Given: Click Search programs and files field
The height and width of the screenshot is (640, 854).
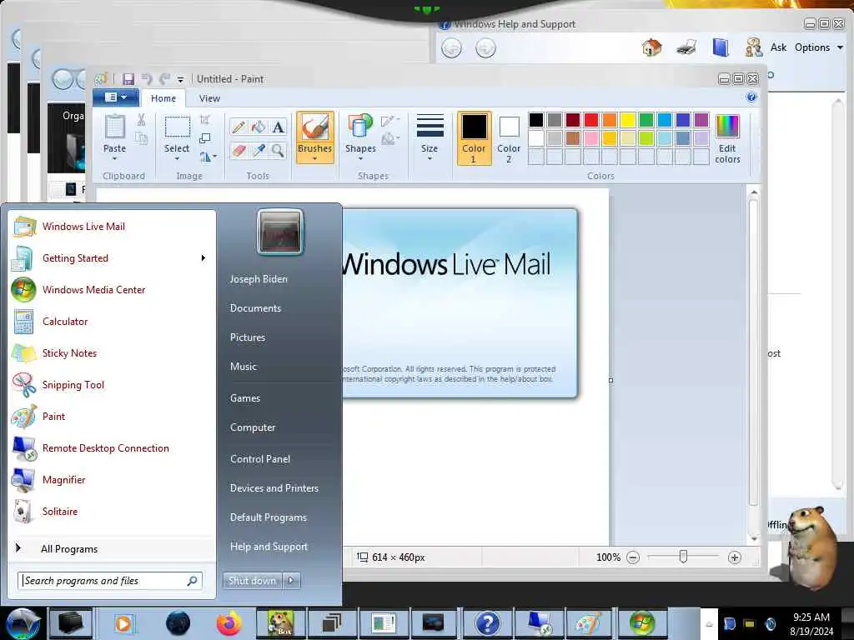Looking at the screenshot, I should (x=110, y=581).
